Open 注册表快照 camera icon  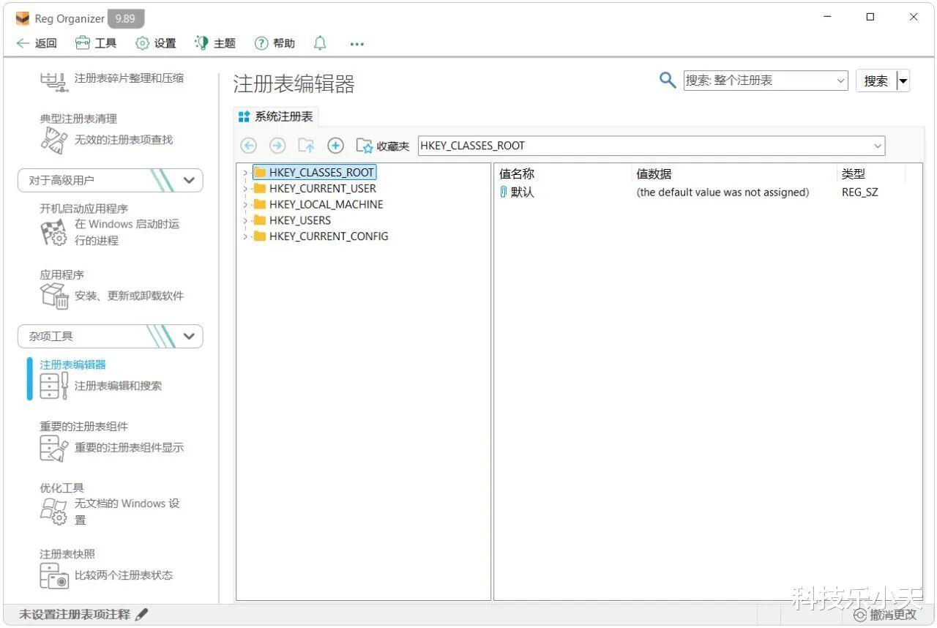click(53, 576)
